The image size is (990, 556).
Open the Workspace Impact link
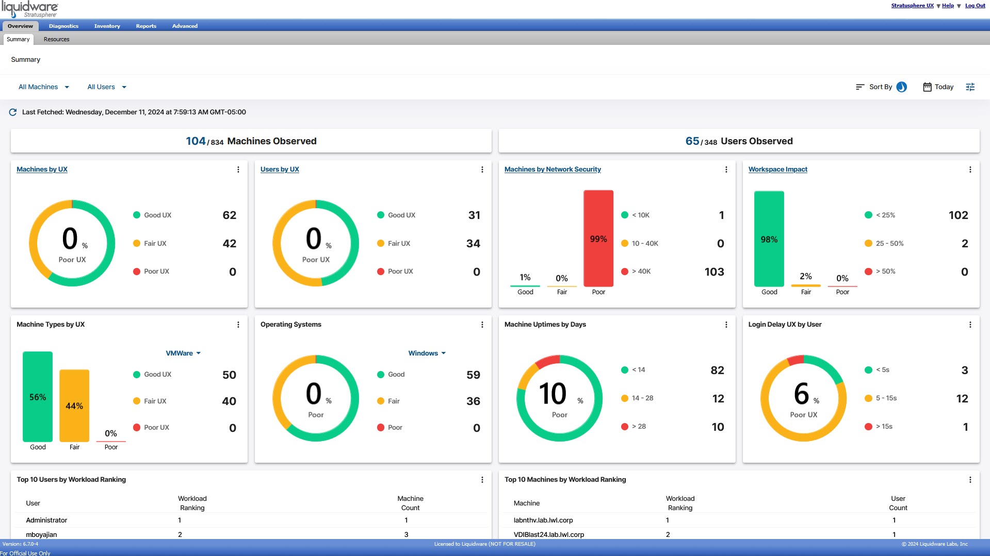777,170
